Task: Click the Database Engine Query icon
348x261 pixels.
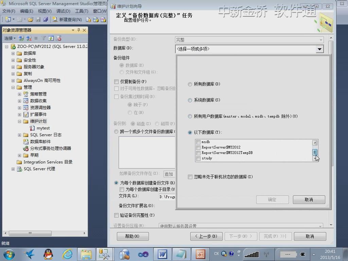Action: (x=88, y=19)
